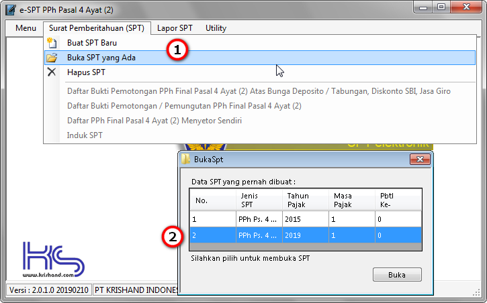The height and width of the screenshot is (303, 487).
Task: Click PT KRISHAND INDONES status bar entry
Action: (x=136, y=290)
